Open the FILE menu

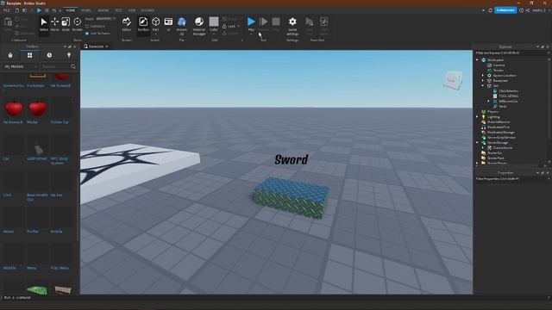[6, 10]
